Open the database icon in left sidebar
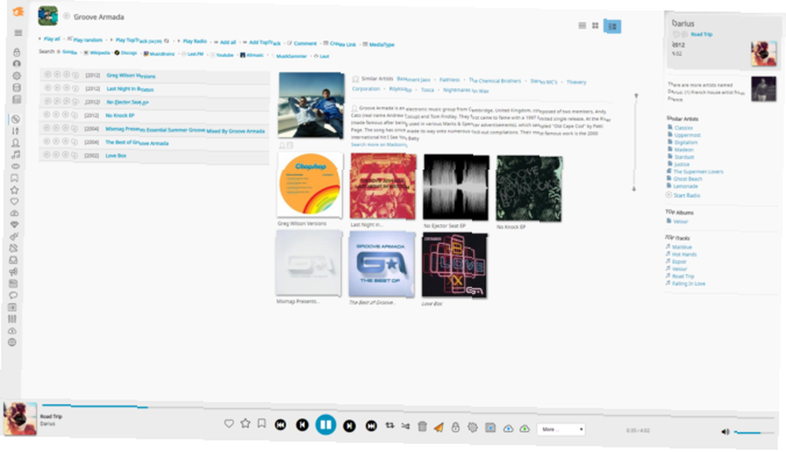This screenshot has height=452, width=786. click(17, 88)
